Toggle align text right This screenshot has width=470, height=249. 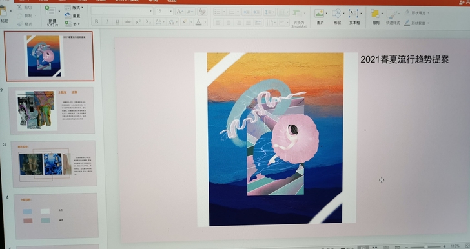[239, 23]
